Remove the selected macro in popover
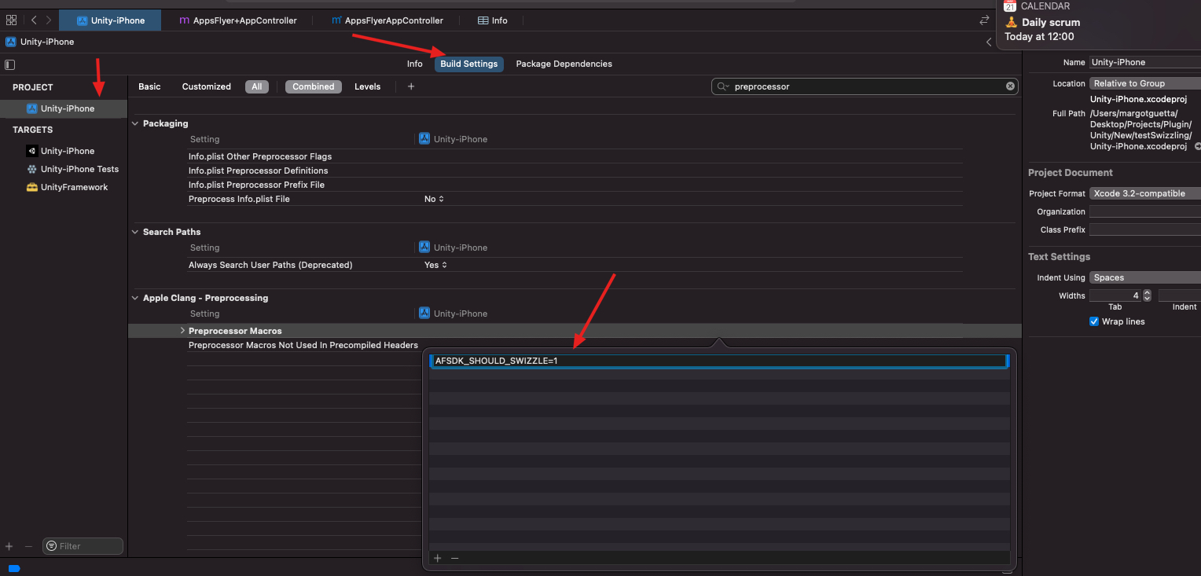1201x576 pixels. 454,558
